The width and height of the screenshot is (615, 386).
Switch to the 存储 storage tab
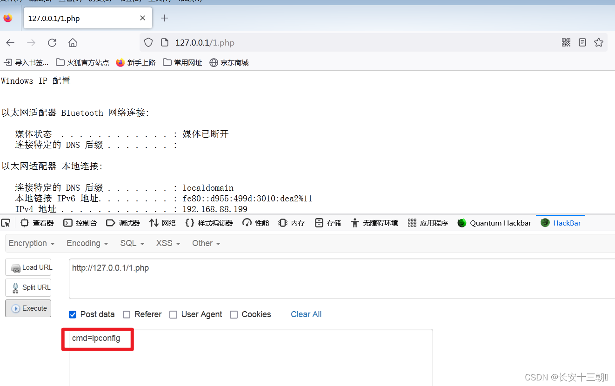click(328, 223)
